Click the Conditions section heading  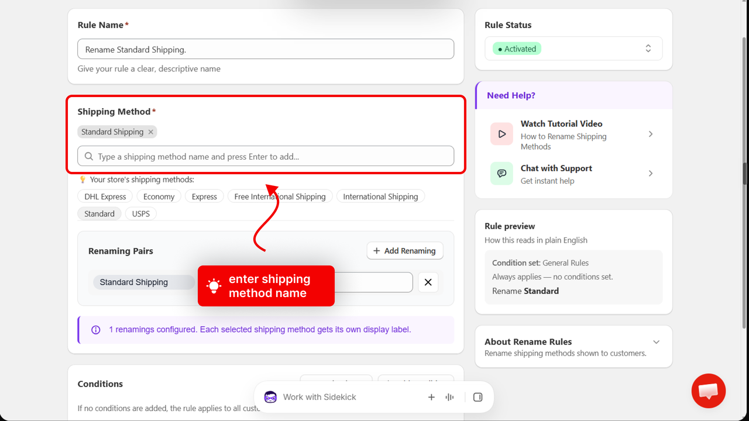(100, 384)
